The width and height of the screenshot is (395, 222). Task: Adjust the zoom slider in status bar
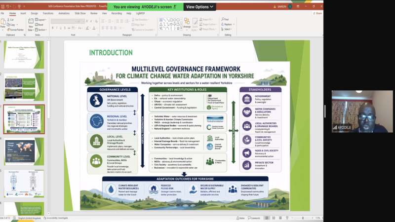coord(303,218)
